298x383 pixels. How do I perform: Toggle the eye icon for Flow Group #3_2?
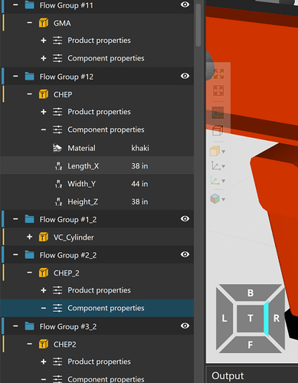185,326
